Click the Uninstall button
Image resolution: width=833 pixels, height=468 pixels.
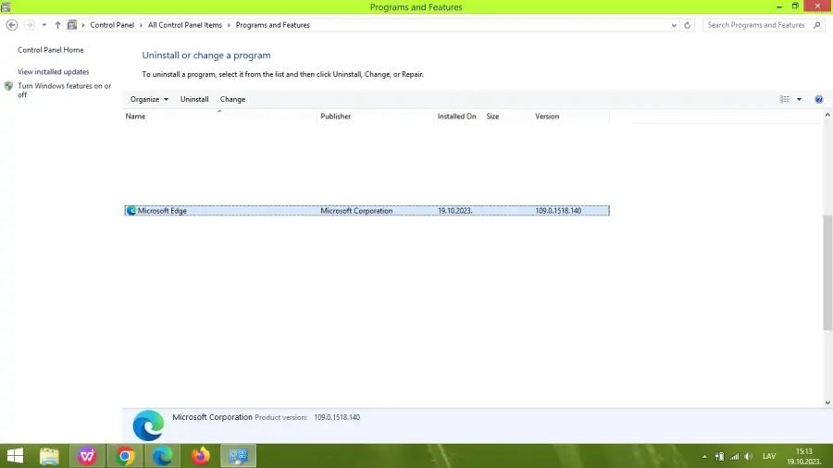click(x=194, y=99)
